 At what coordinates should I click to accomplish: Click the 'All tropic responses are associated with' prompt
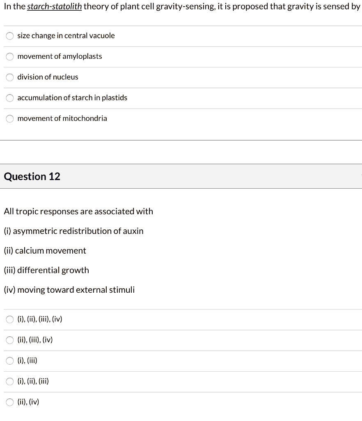78,211
